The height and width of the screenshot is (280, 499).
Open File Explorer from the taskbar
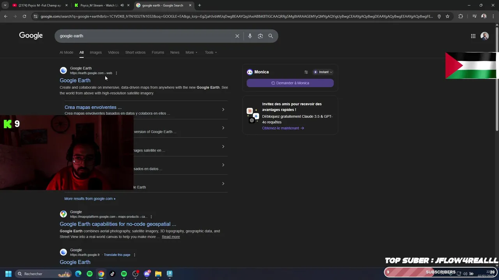pyautogui.click(x=158, y=274)
